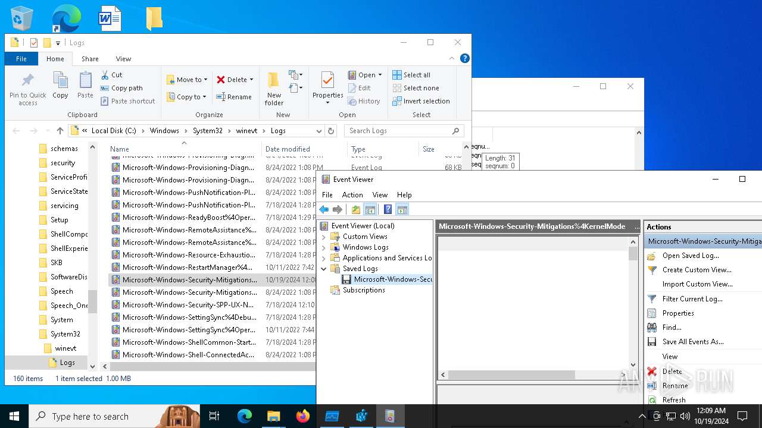Click Rename action in Event Viewer Actions pane
The height and width of the screenshot is (428, 762).
[x=675, y=386]
